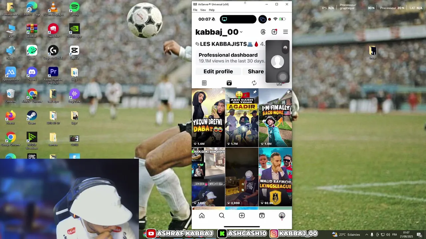Open AirServer File menu
Screen dimensions: 426x239
coord(195,10)
